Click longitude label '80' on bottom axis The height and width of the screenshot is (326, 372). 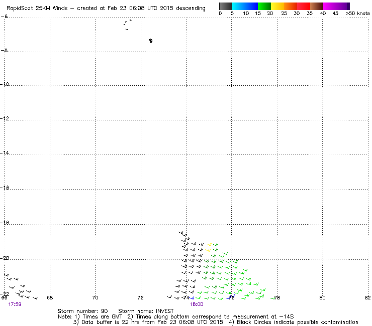coord(322,297)
